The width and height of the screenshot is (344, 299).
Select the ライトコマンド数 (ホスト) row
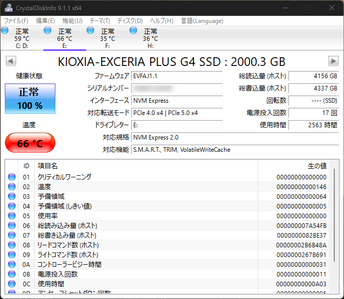167,255
